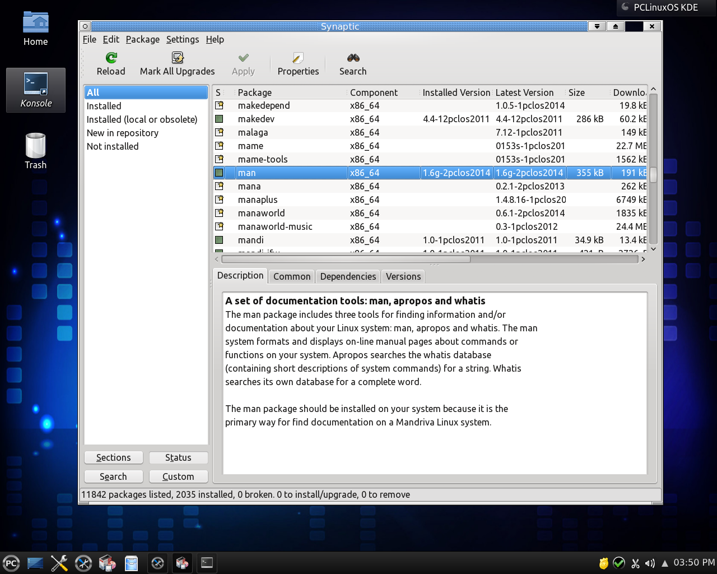Select the Installed filter entry
717x574 pixels.
pos(146,106)
